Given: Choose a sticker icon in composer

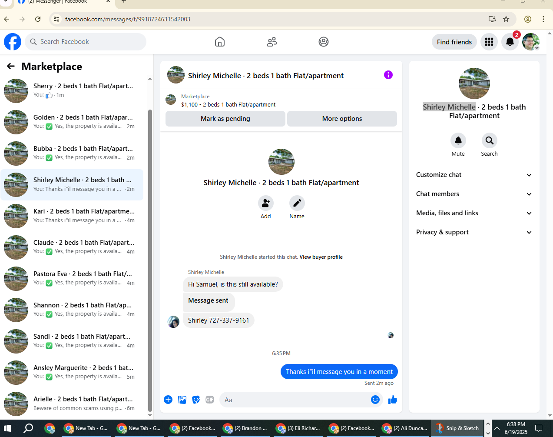Looking at the screenshot, I should click(x=196, y=400).
